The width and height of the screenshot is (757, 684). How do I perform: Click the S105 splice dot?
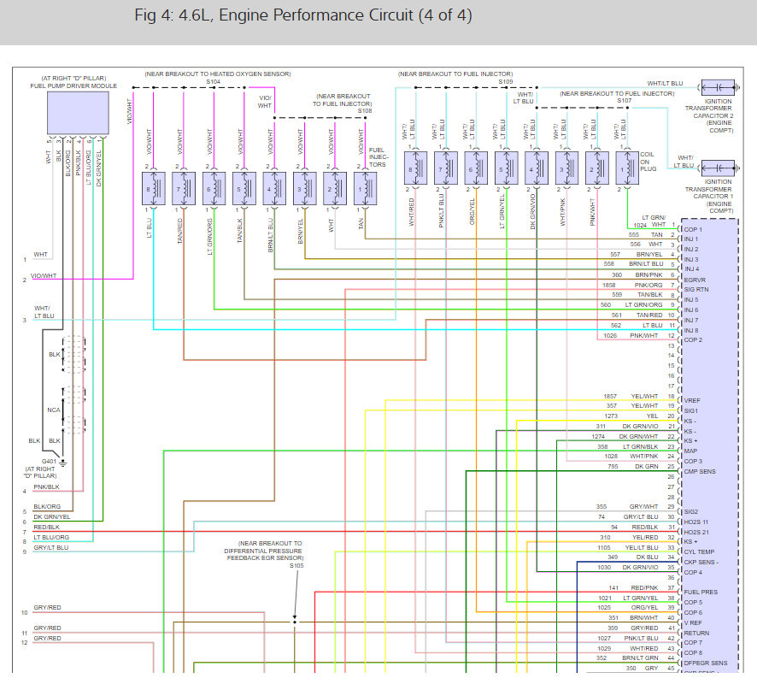(295, 622)
